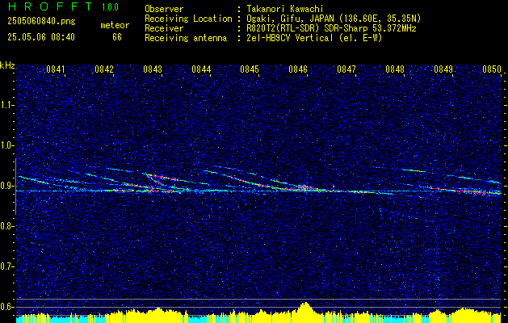
Task: Click time marker 0844
Action: pyautogui.click(x=201, y=69)
